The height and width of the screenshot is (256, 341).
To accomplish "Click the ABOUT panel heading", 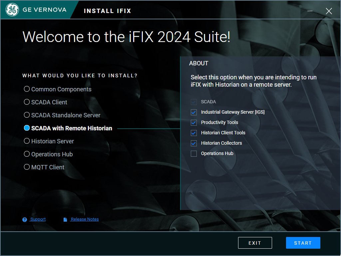I will point(198,63).
